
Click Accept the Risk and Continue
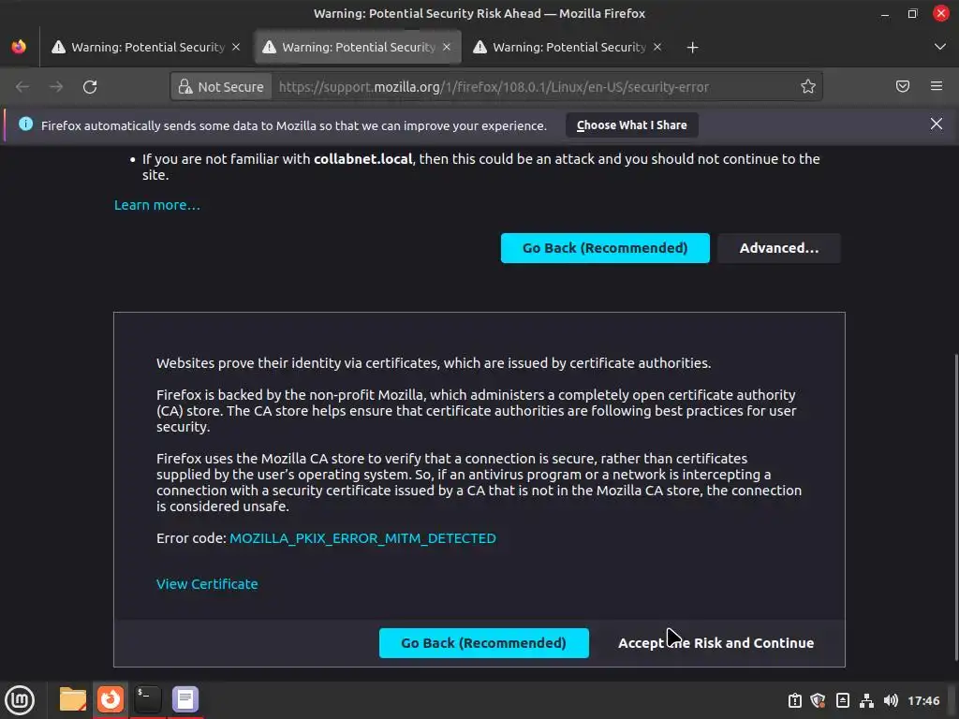716,643
